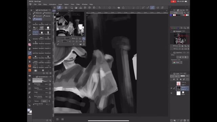This screenshot has width=217, height=122.
Task: Expand the Brush Size options button
Action: 50,84
